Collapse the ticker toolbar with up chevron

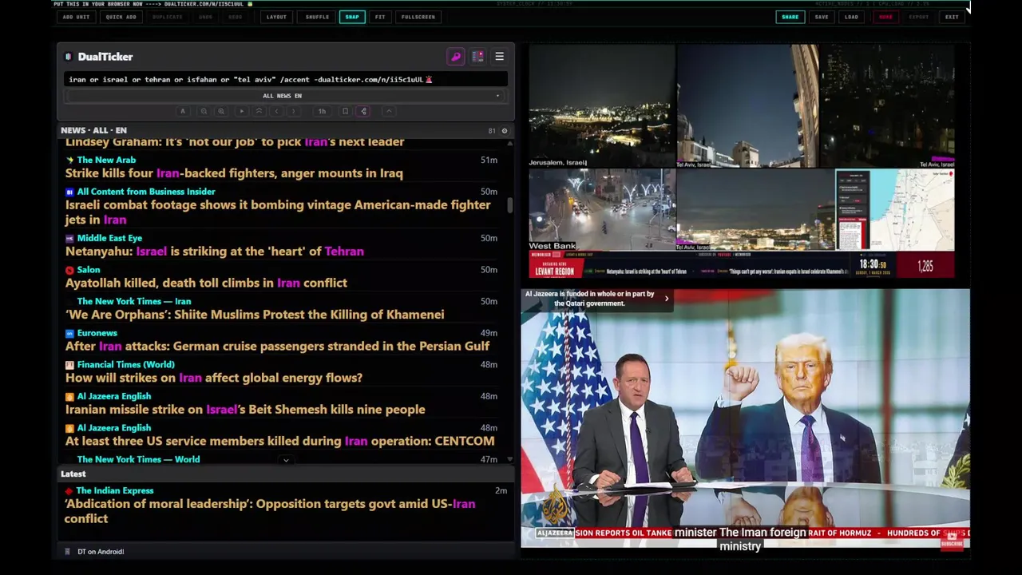coord(389,111)
